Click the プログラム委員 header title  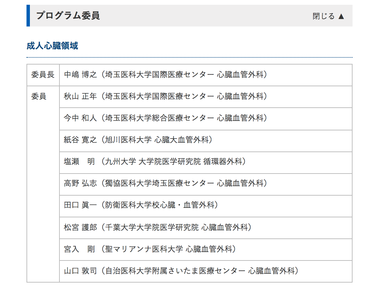68,16
